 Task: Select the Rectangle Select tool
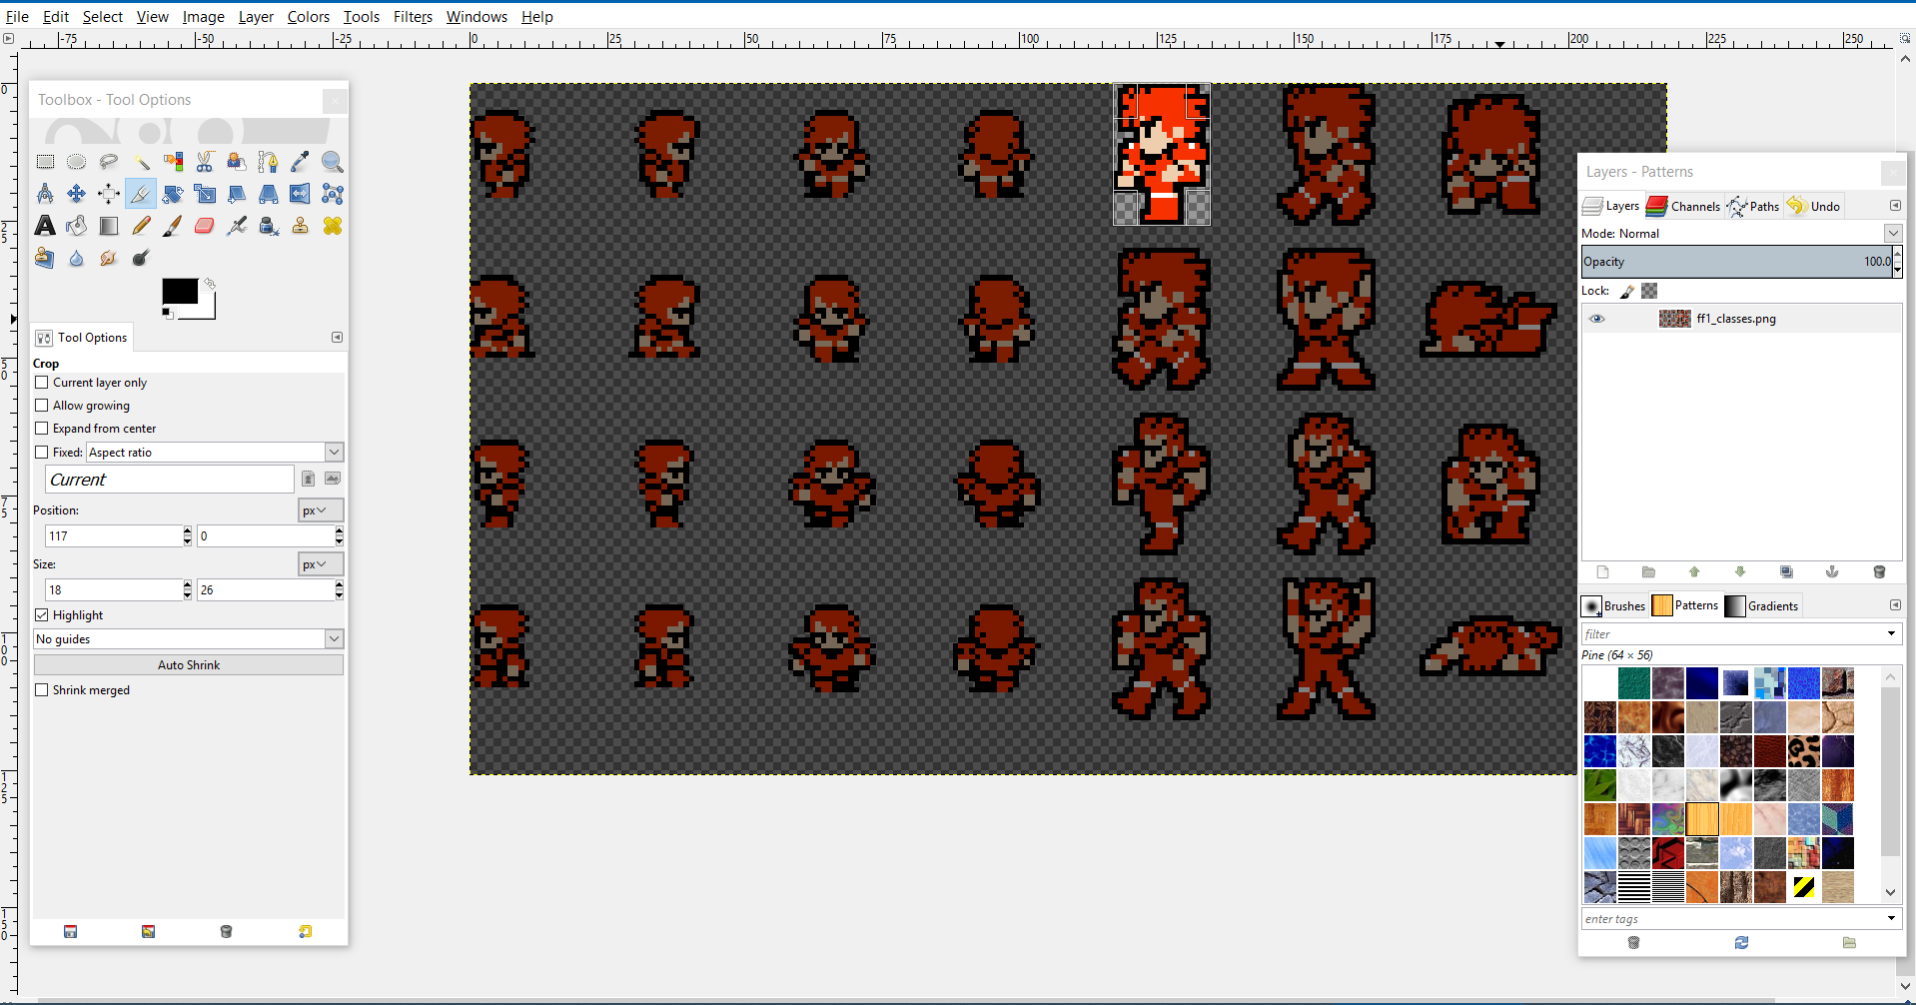coord(45,162)
